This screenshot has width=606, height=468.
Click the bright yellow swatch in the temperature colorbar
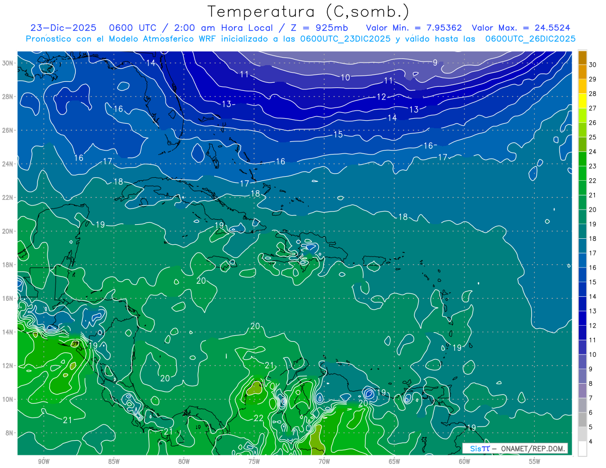pyautogui.click(x=582, y=100)
